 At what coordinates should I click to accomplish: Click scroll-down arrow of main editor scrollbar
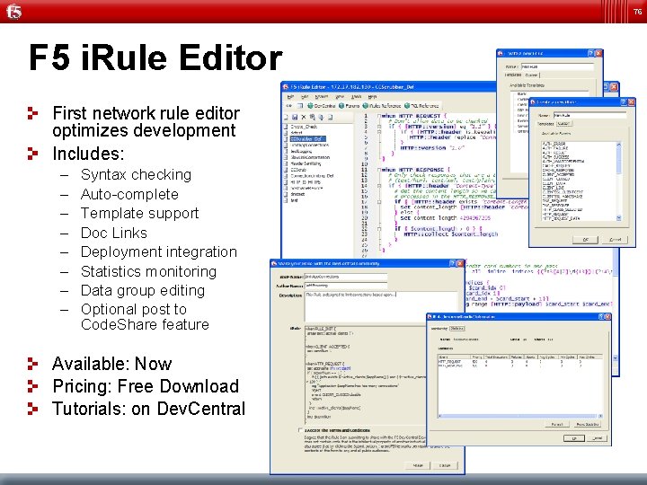616,358
